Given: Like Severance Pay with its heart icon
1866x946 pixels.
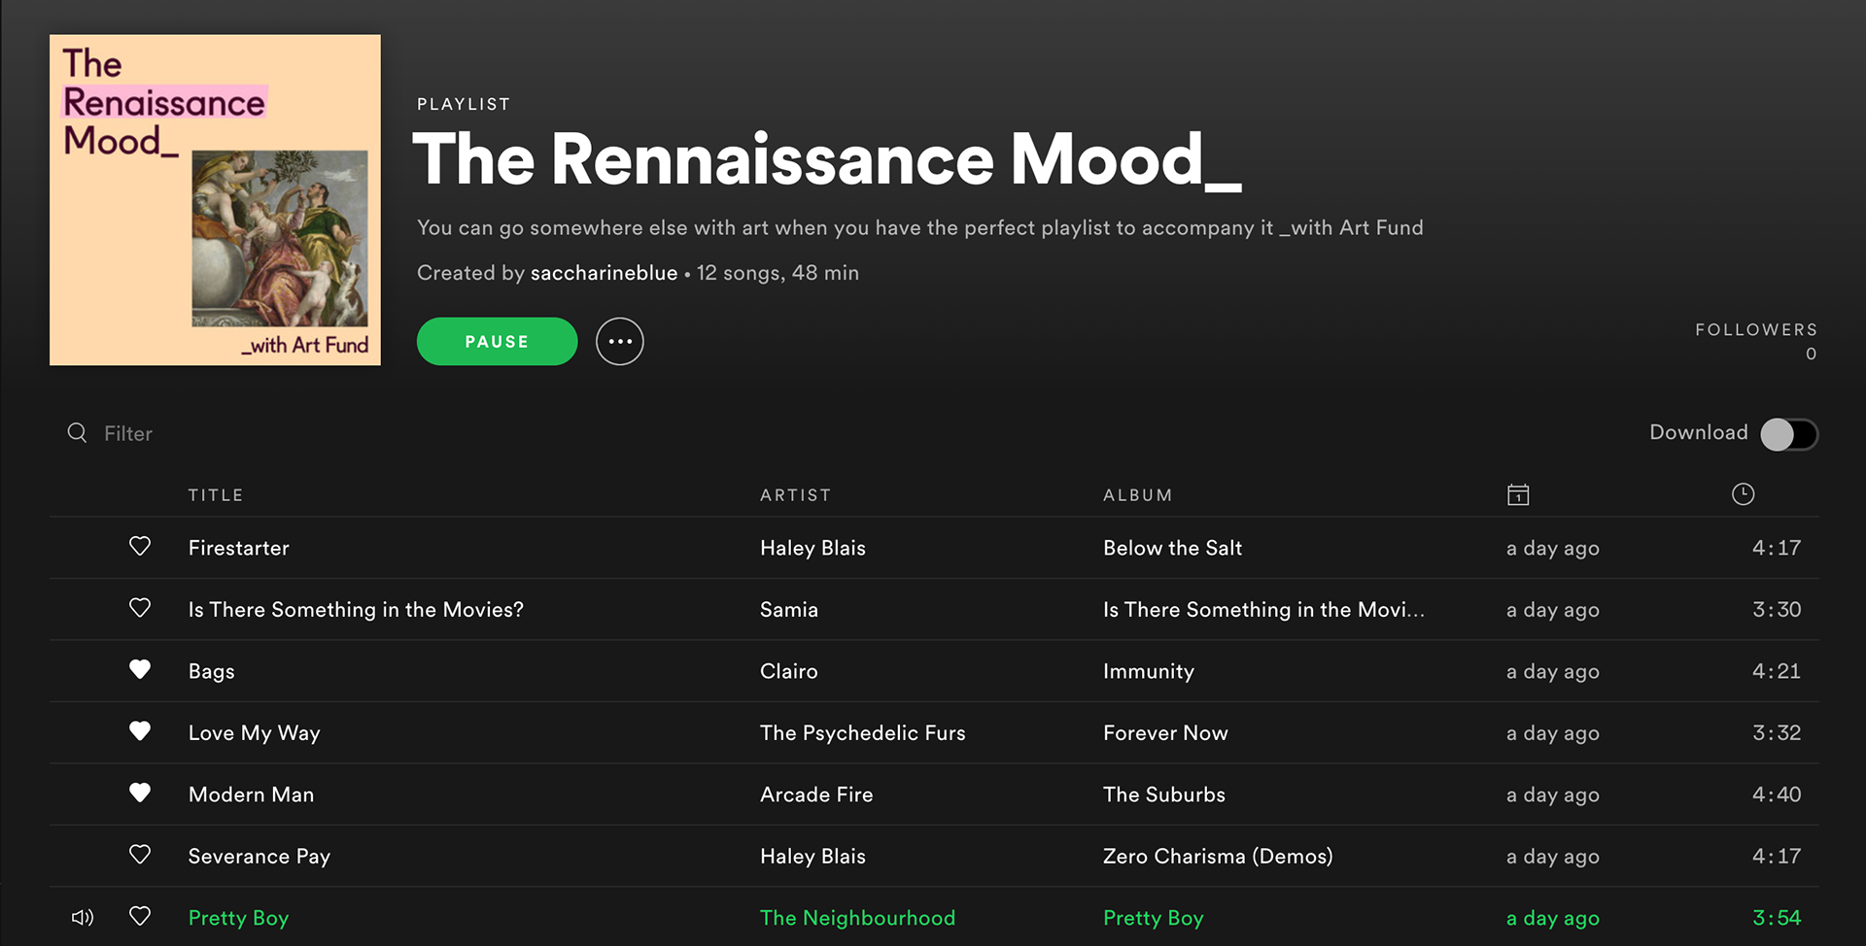Looking at the screenshot, I should (x=140, y=855).
